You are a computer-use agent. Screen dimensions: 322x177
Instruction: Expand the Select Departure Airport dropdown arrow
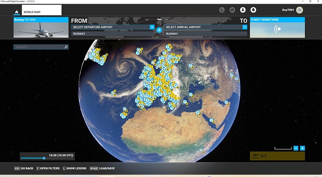[152, 27]
